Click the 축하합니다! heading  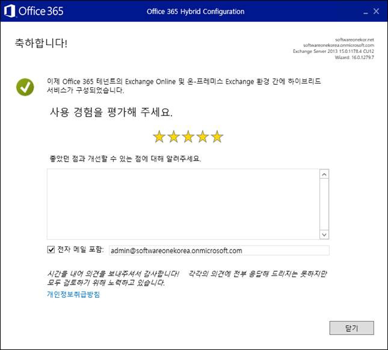pos(41,43)
